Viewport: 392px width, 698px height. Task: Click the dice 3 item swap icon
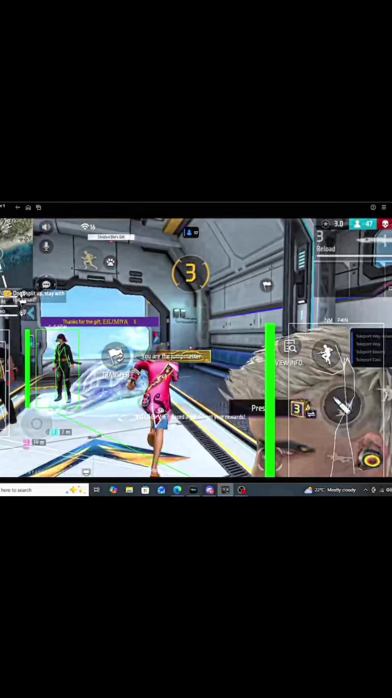click(x=303, y=409)
